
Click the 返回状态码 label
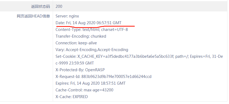pyautogui.click(x=40, y=6)
